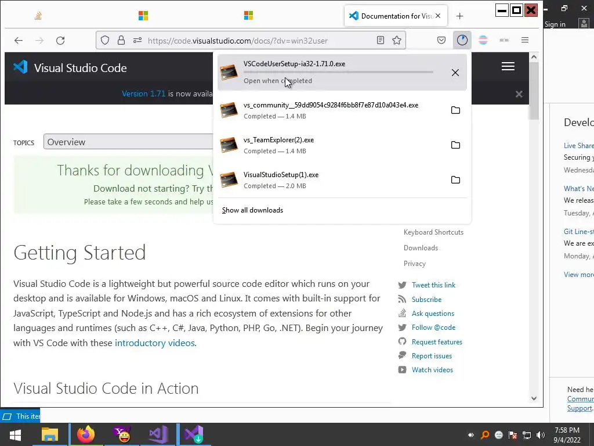Click the Subscribe RSS link
This screenshot has height=446, width=594.
click(426, 300)
